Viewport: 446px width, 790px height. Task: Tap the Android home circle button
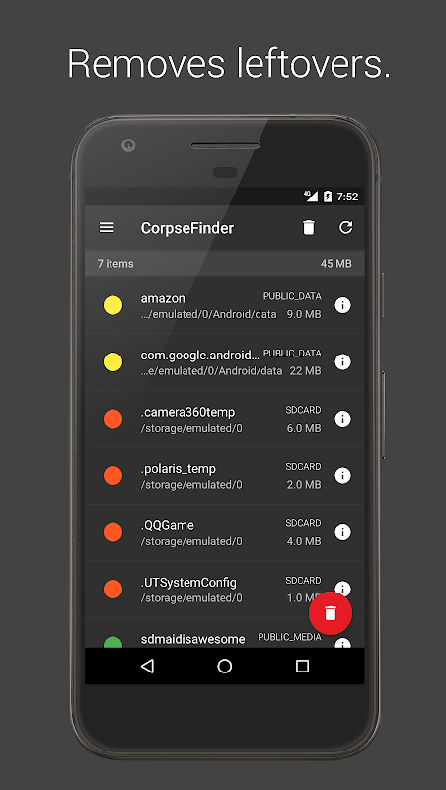[x=225, y=666]
